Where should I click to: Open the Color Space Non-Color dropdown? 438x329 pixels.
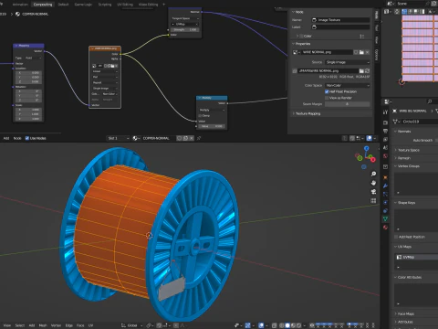[x=348, y=85]
